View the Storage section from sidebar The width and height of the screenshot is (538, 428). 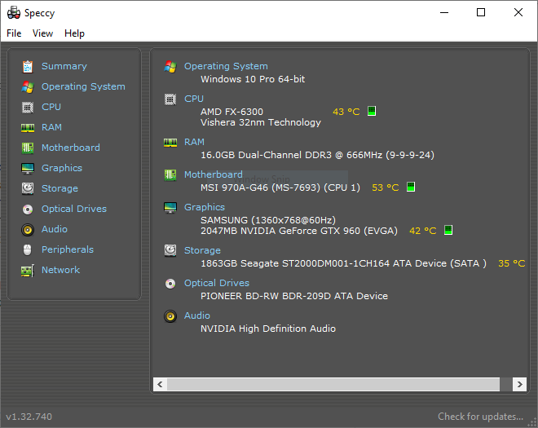click(60, 188)
